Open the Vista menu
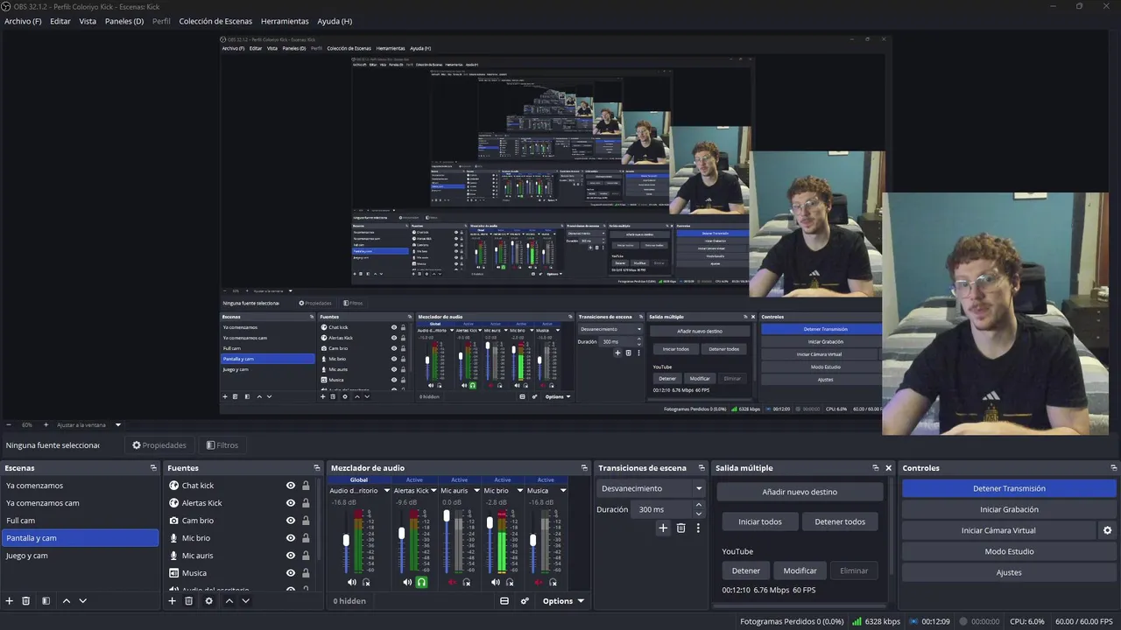 (x=88, y=21)
